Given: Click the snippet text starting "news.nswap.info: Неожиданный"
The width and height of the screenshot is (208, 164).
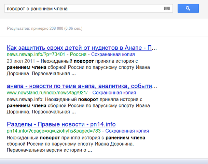Looking at the screenshot, I should point(41,99).
